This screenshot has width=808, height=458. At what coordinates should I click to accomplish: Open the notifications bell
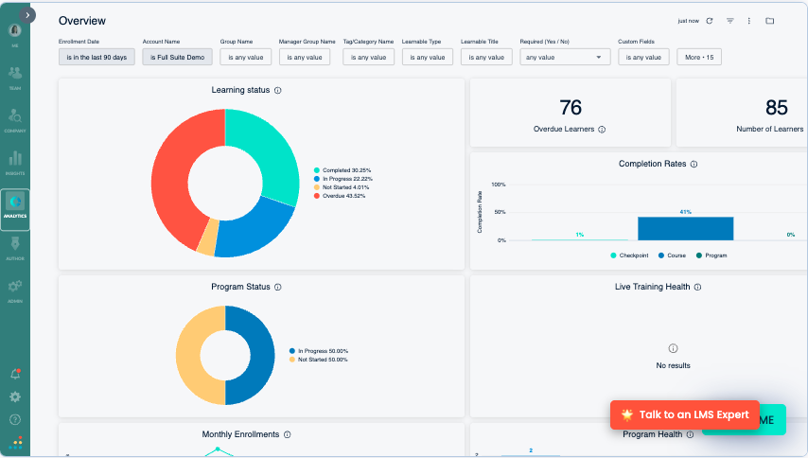(15, 375)
